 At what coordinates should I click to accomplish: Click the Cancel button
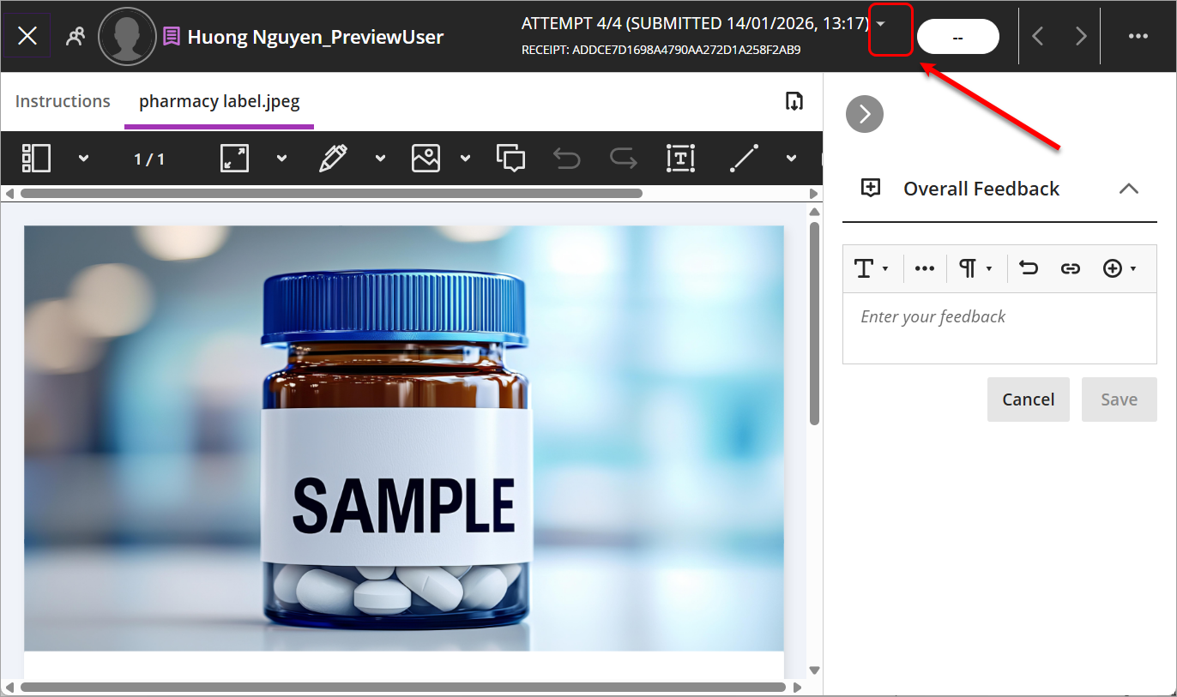(x=1028, y=400)
